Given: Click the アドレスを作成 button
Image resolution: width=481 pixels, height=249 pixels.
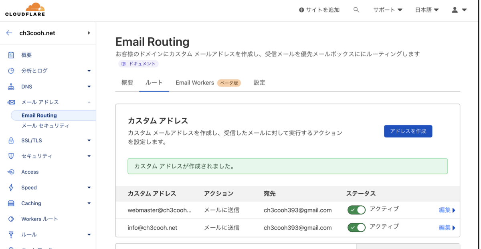Looking at the screenshot, I should pos(408,131).
